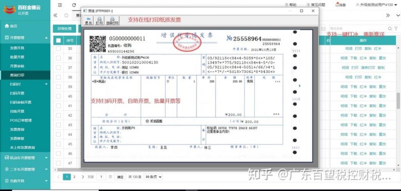Check the checkbox for row 36
Viewport: 401px width, 191px height.
point(59,58)
